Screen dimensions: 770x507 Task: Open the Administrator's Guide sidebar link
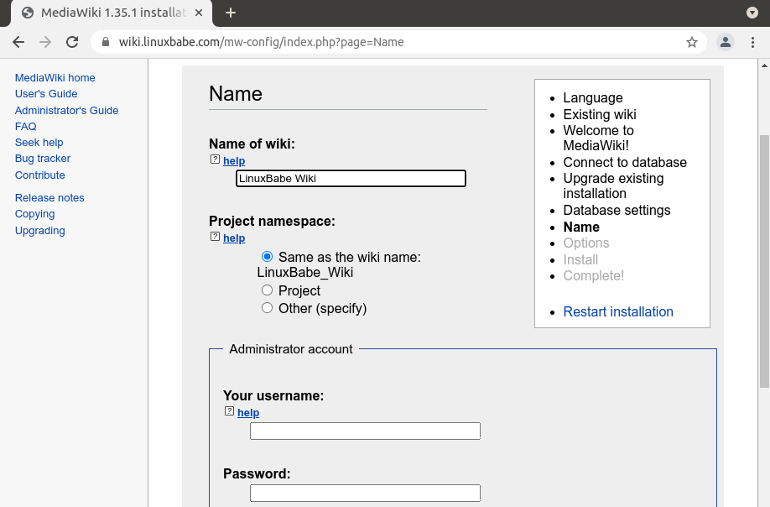tap(66, 110)
